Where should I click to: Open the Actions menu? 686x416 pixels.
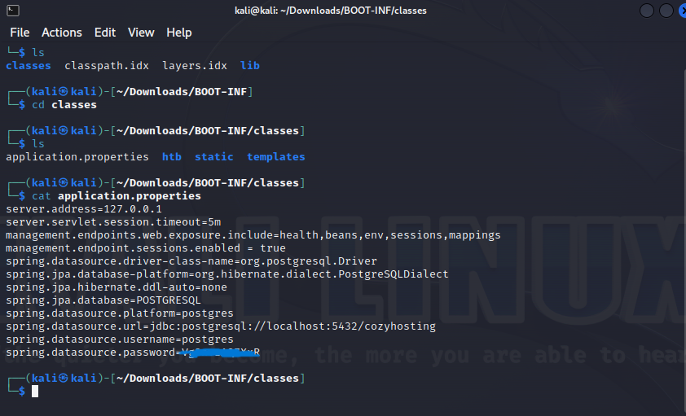point(62,33)
